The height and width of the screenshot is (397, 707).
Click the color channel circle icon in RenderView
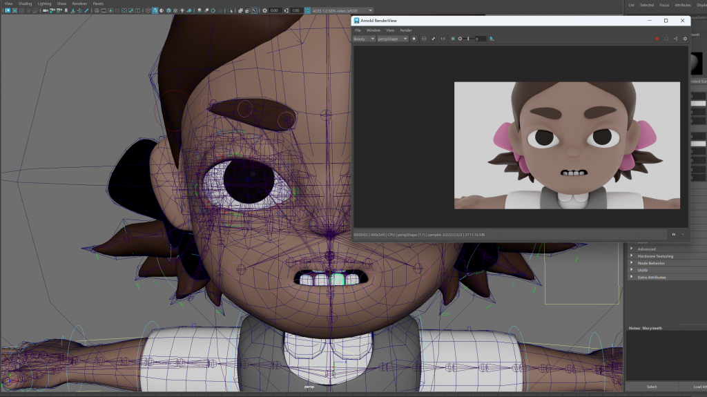[x=414, y=39]
